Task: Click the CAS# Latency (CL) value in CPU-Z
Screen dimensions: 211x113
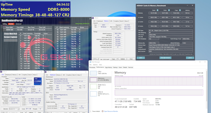Action: [x=118, y=38]
